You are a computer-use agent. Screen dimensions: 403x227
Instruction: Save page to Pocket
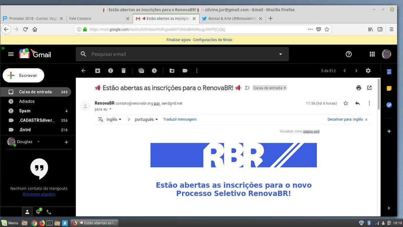click(319, 29)
